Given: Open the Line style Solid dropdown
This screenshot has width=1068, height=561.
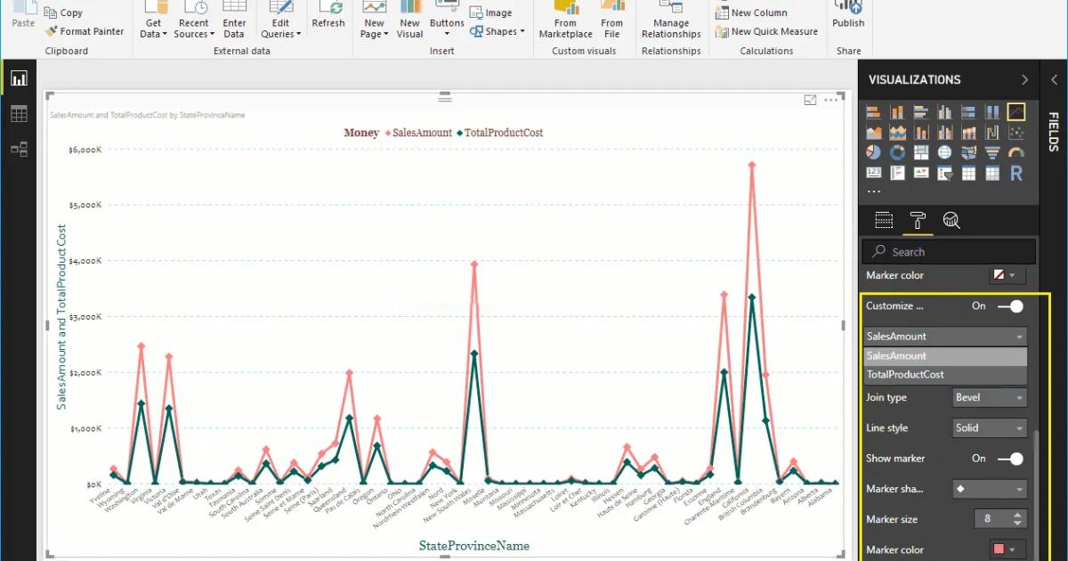Looking at the screenshot, I should [989, 427].
